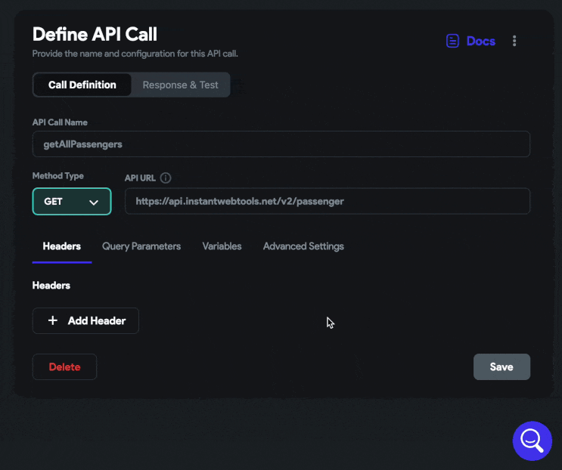Open the three-dot more options menu
Viewport: 562px width, 470px height.
[514, 41]
